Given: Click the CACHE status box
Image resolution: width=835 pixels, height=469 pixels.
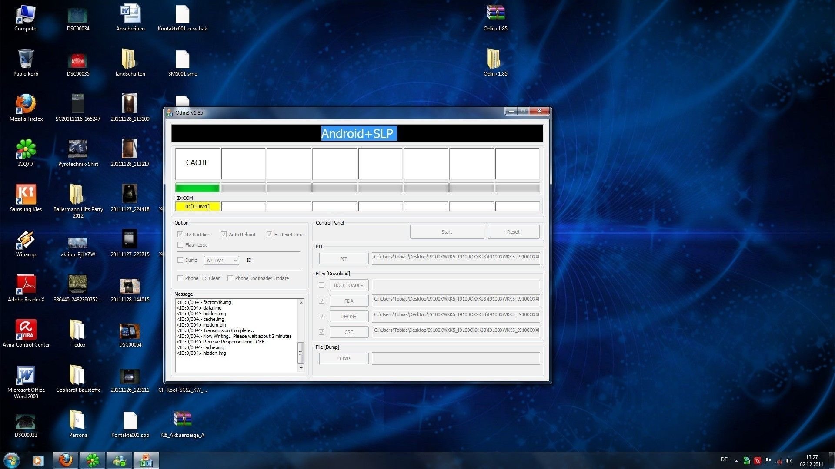Looking at the screenshot, I should tap(197, 163).
